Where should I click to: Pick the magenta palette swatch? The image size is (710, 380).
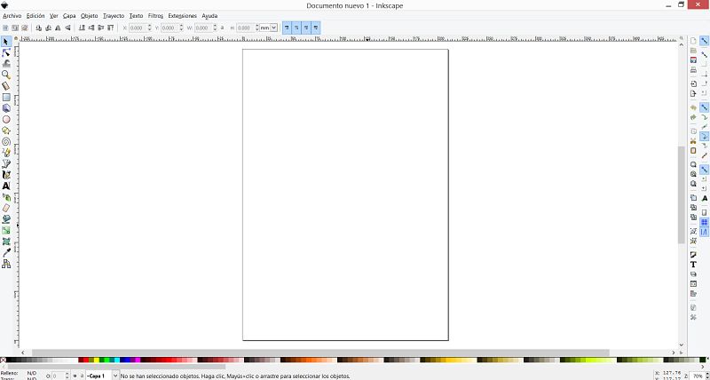tap(138, 360)
